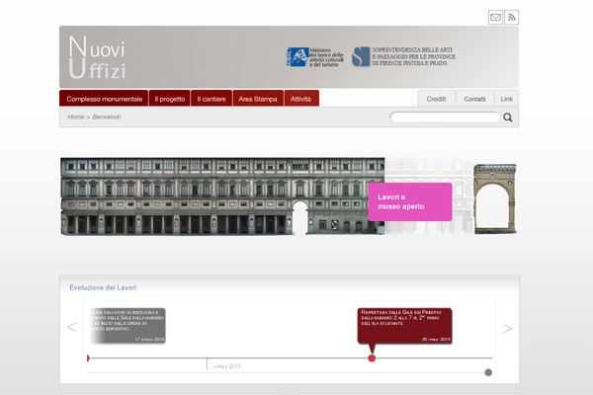Click the Nuovi Uffizi logo
This screenshot has width=593, height=395.
pos(97,57)
